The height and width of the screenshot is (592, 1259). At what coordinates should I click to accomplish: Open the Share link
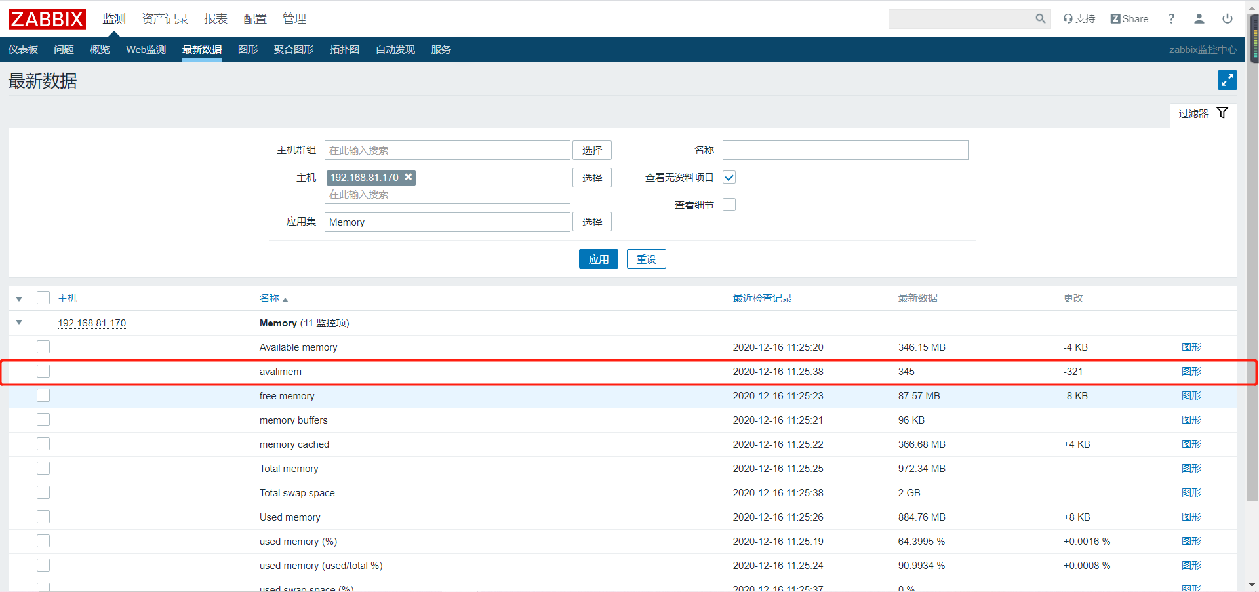1129,19
